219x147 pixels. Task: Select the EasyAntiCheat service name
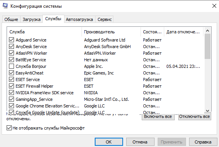[x=30, y=73]
